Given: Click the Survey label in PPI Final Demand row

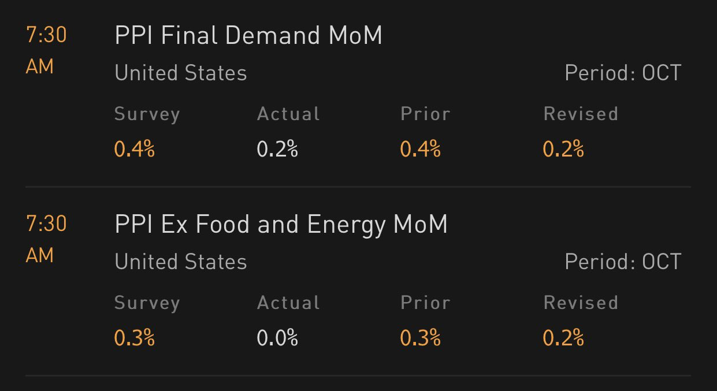Looking at the screenshot, I should click(x=147, y=114).
